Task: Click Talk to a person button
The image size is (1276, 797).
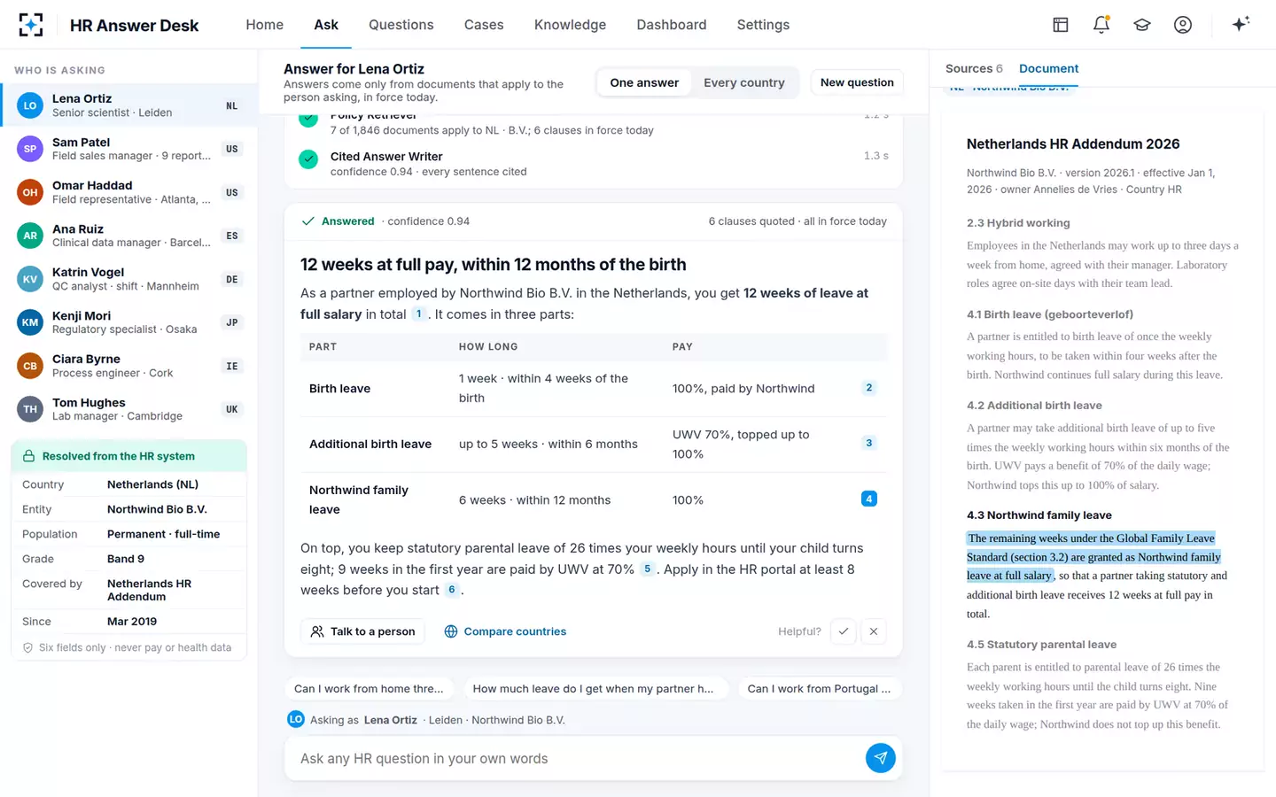Action: pos(362,631)
